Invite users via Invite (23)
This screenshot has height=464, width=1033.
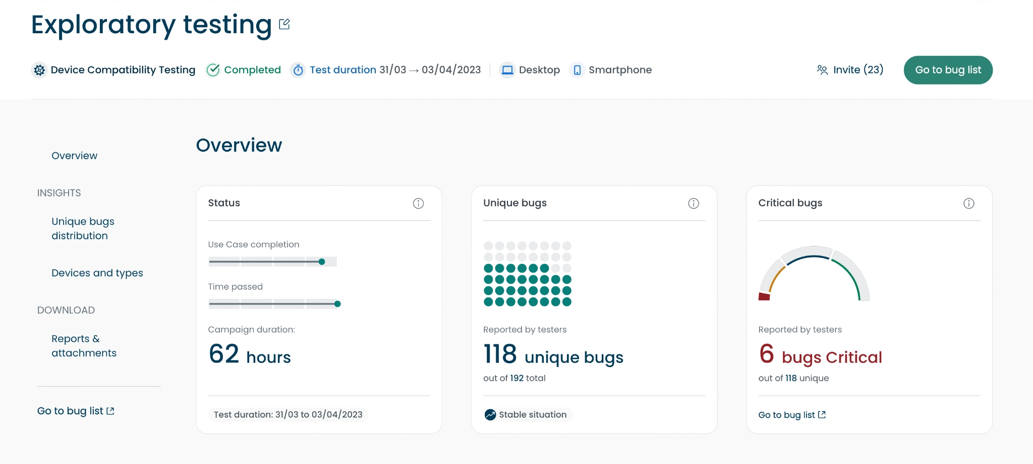[x=850, y=70]
